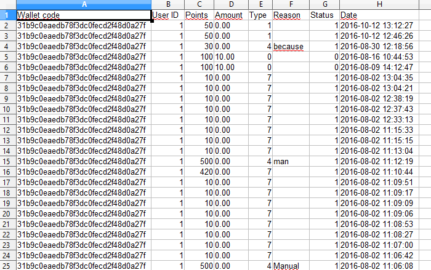Select column B header
Viewport: 431px width, 270px height.
pyautogui.click(x=167, y=4)
